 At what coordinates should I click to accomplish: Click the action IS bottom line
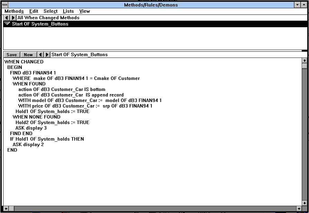(62, 89)
